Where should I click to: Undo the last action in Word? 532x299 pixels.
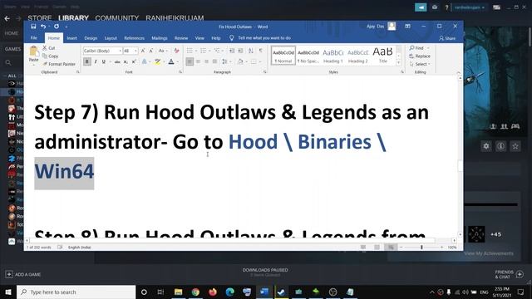[x=43, y=27]
